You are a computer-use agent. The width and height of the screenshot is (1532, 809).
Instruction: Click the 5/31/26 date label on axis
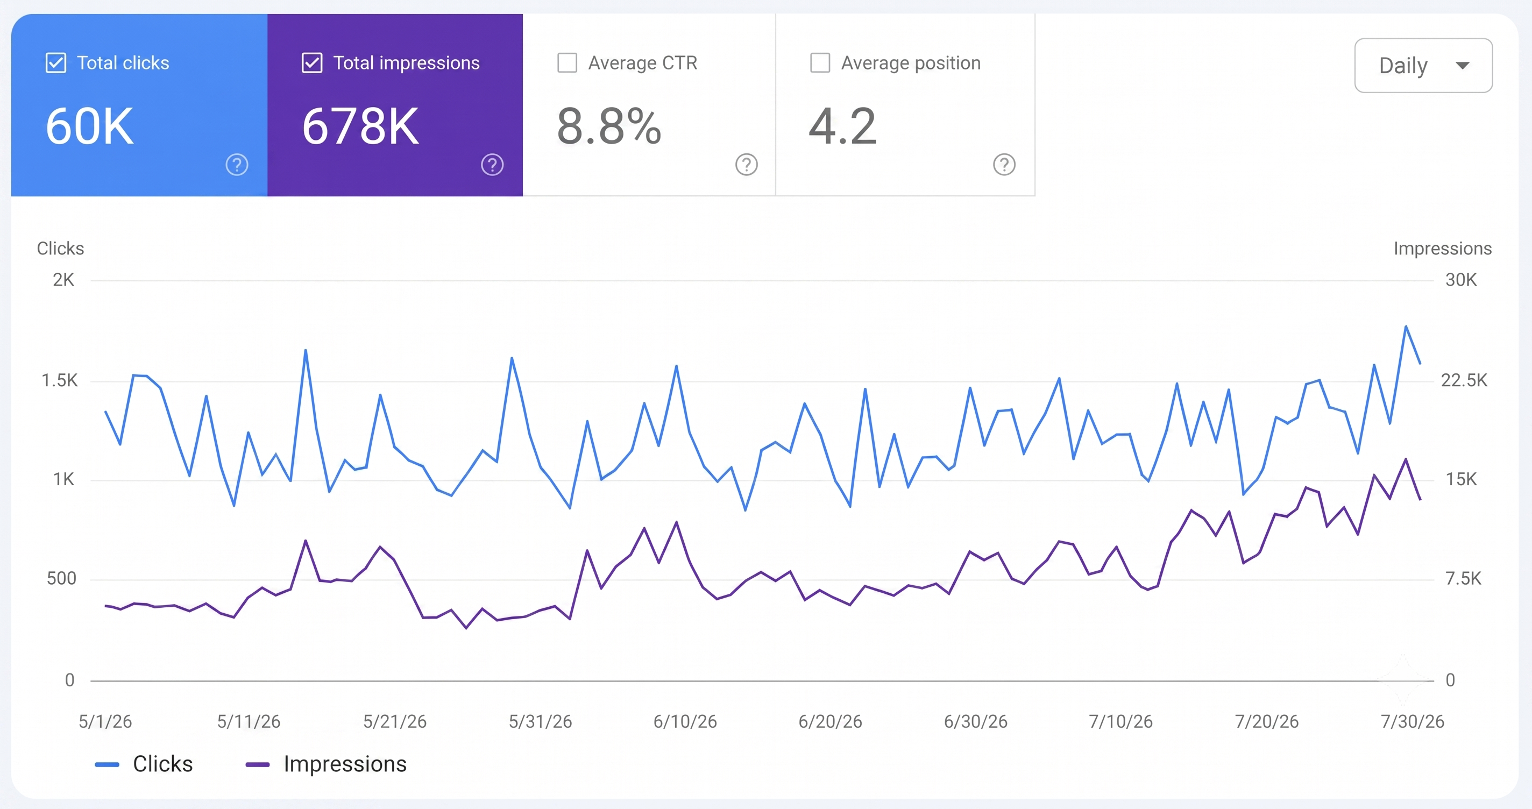pos(540,721)
